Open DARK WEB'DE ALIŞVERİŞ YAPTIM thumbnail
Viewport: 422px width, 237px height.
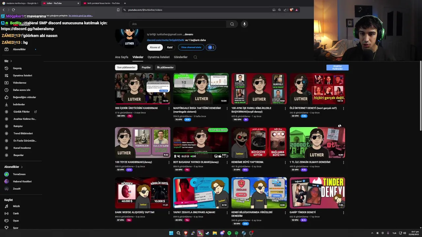click(x=143, y=193)
